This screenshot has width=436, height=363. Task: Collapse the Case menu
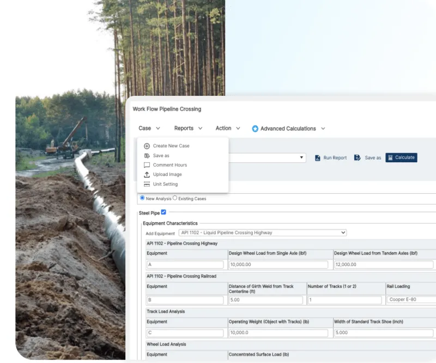point(149,128)
